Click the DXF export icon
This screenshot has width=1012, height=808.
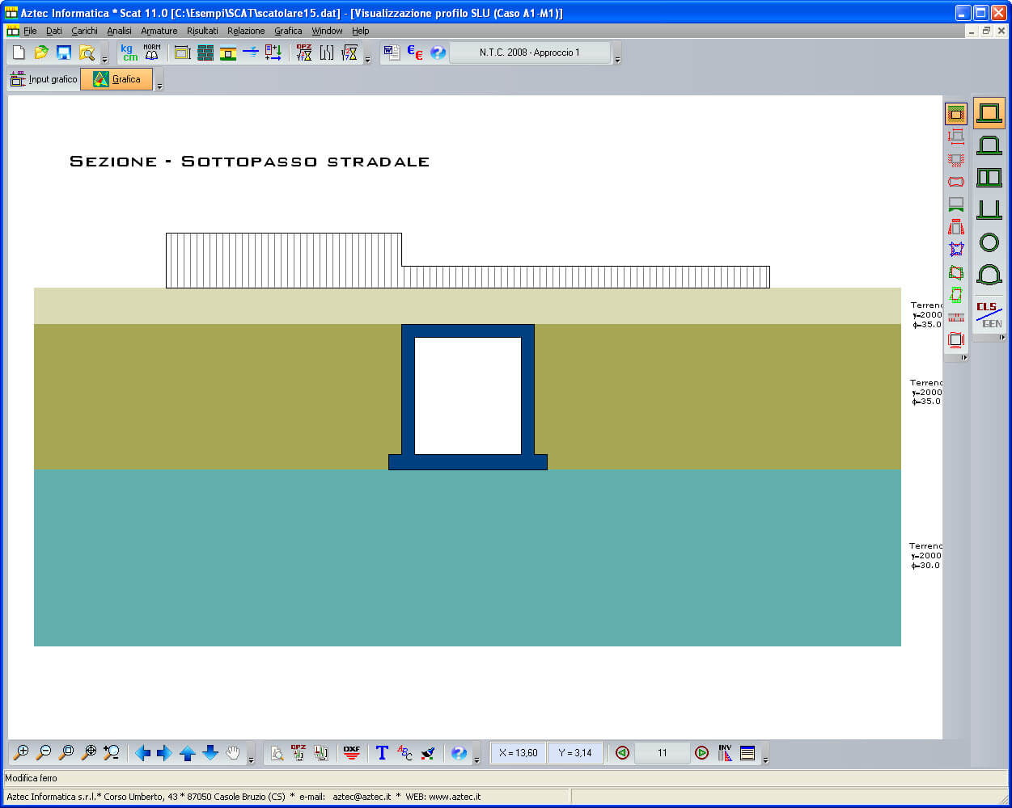[x=351, y=753]
